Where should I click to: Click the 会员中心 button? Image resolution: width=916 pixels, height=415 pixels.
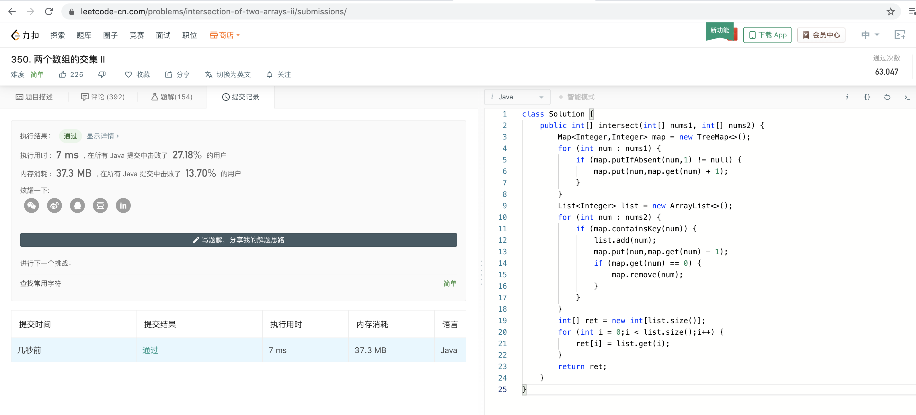[x=821, y=35]
